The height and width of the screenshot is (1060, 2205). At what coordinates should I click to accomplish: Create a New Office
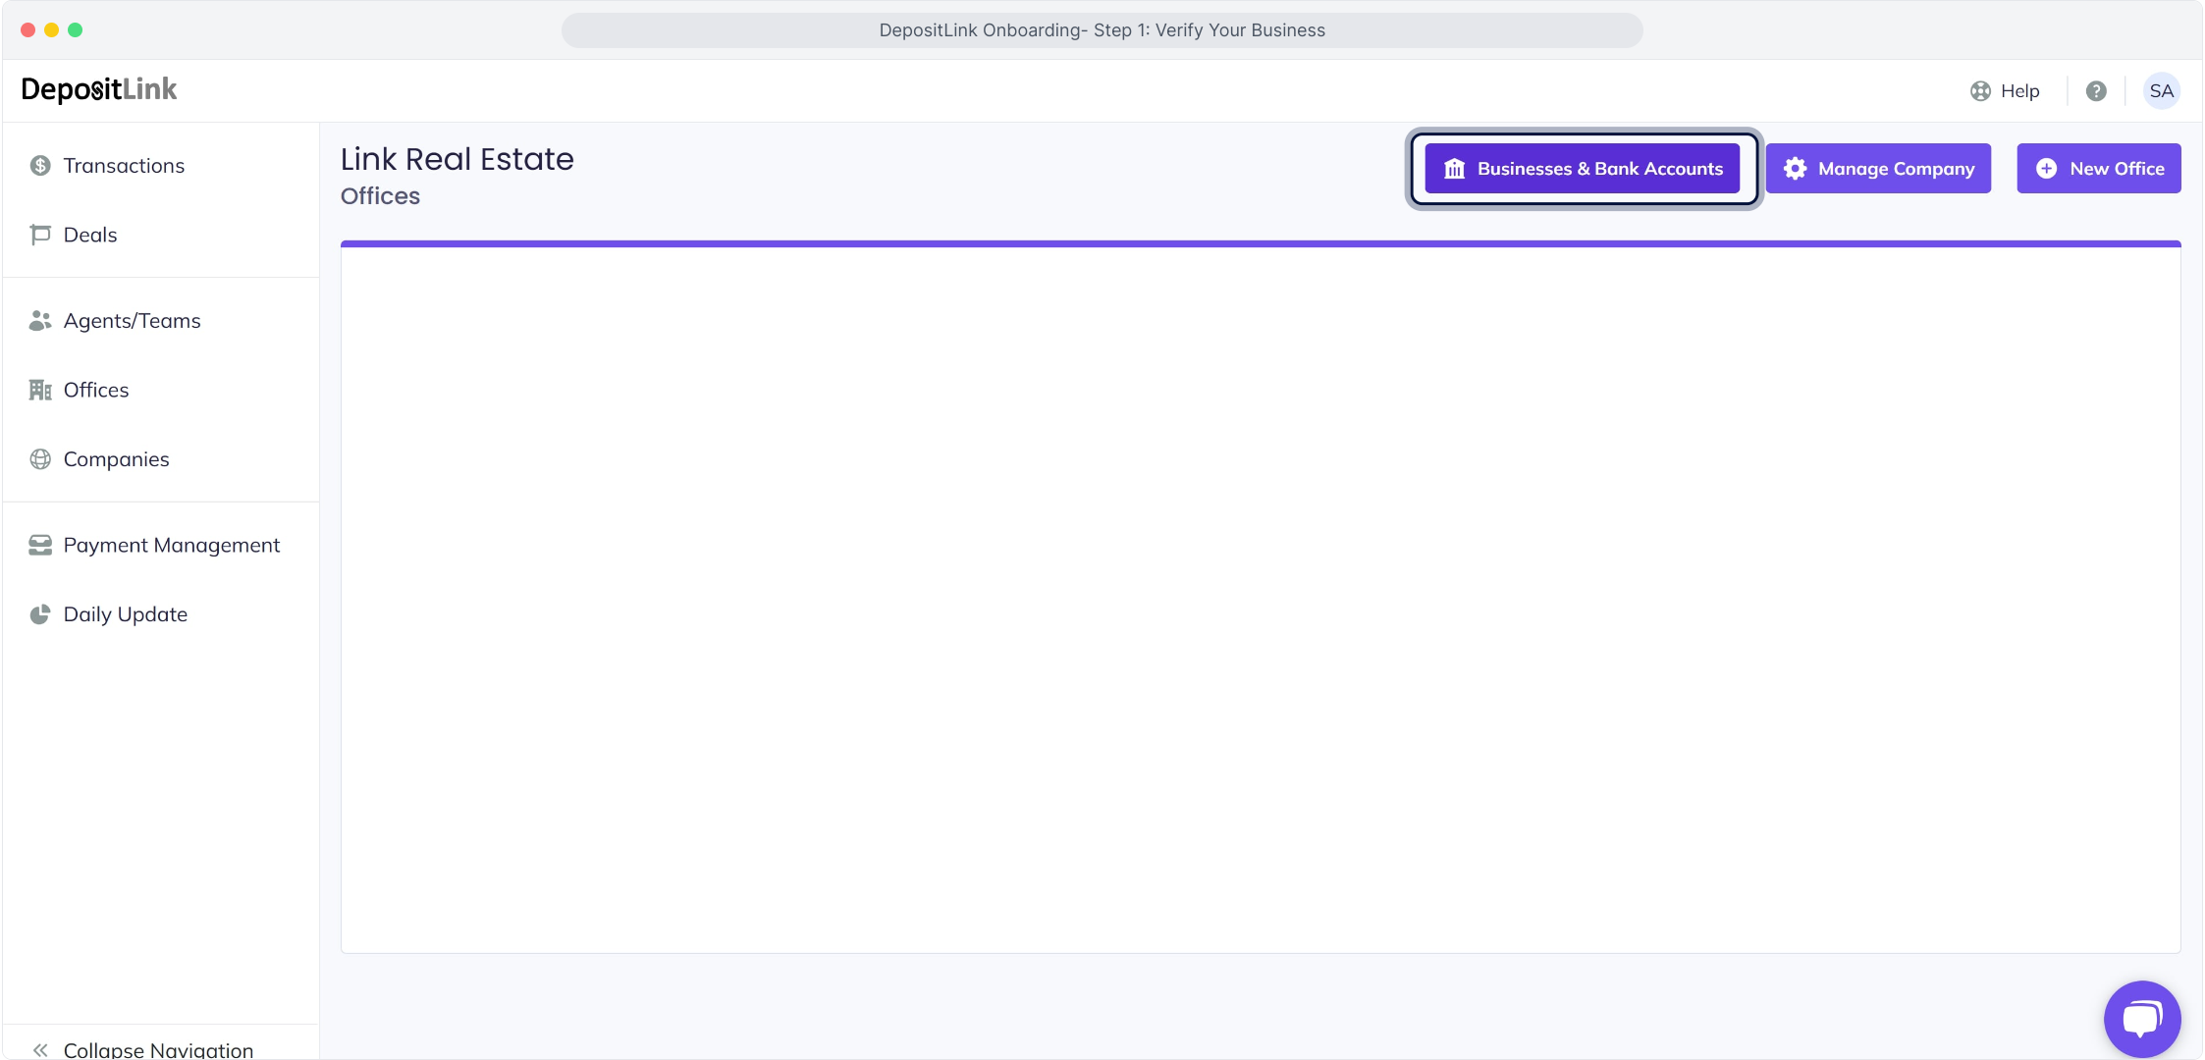[2098, 169]
